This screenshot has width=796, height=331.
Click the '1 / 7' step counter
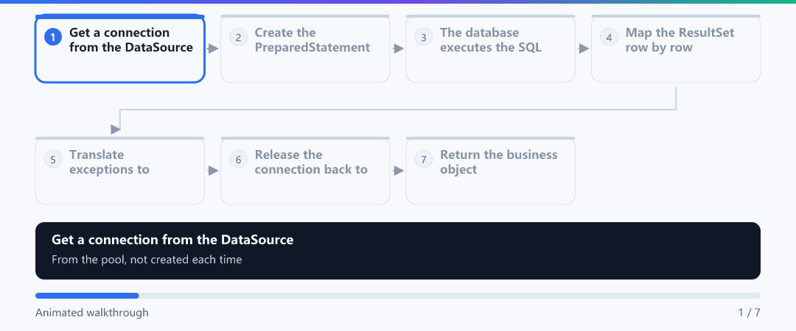tap(750, 313)
